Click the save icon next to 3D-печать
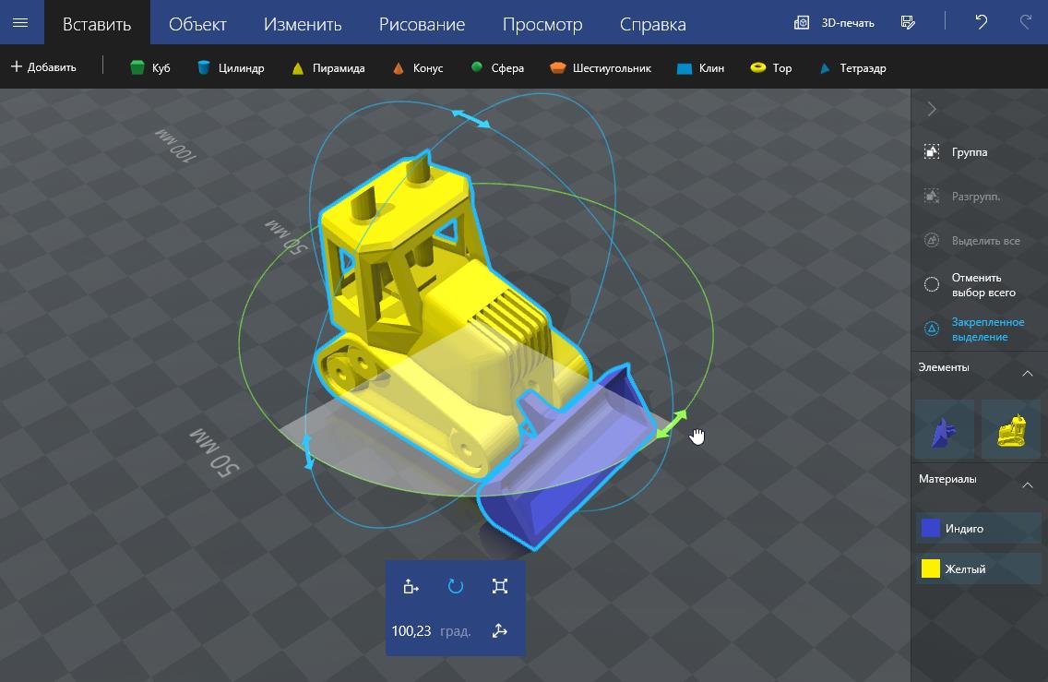The image size is (1048, 682). click(x=908, y=22)
